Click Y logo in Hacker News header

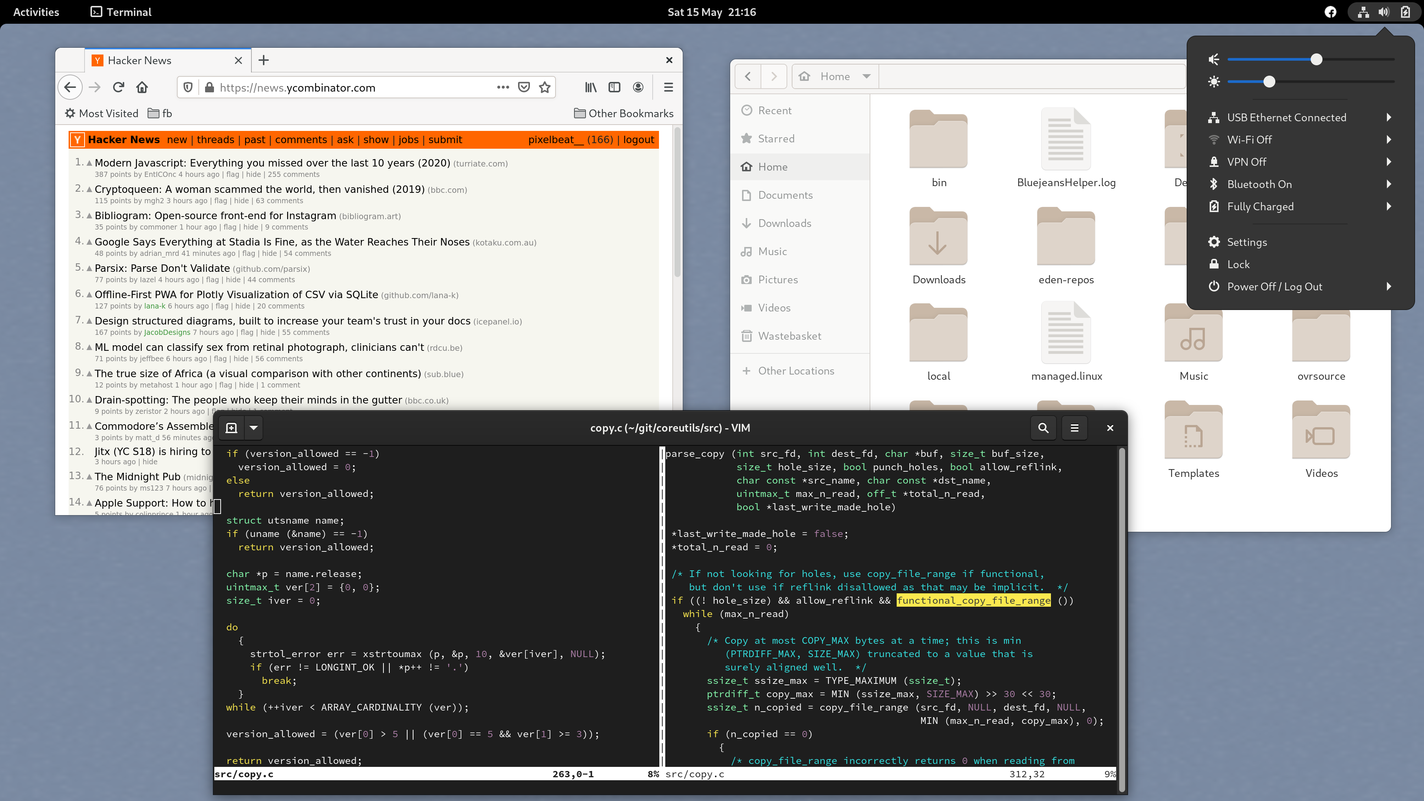click(x=78, y=140)
